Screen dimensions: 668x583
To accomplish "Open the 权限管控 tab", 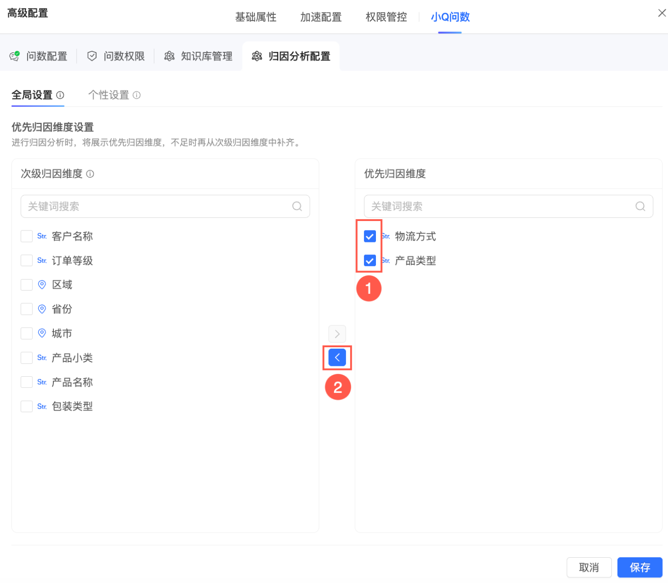I will pyautogui.click(x=386, y=17).
